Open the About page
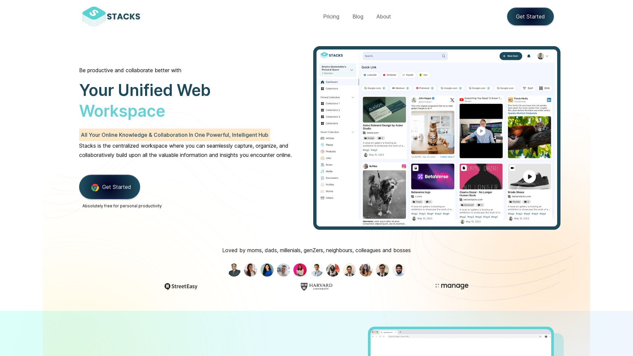This screenshot has height=356, width=633. click(383, 16)
